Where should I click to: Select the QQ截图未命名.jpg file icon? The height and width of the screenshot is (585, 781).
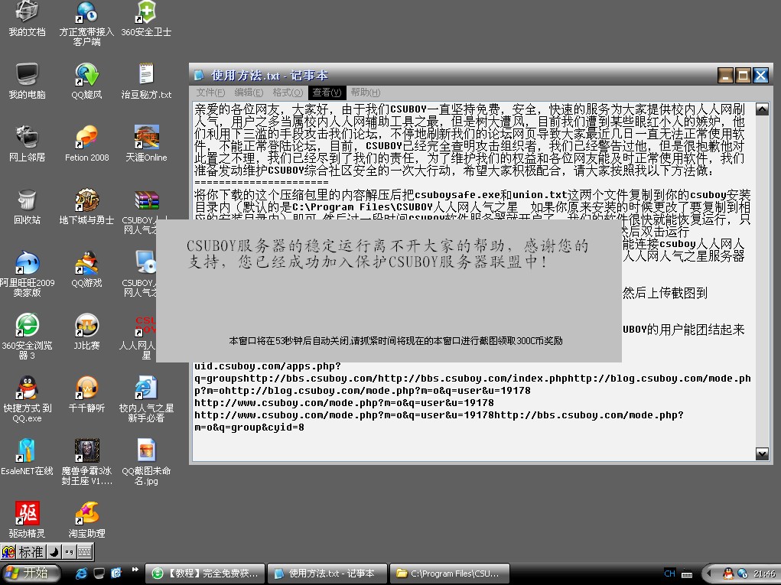click(x=146, y=462)
